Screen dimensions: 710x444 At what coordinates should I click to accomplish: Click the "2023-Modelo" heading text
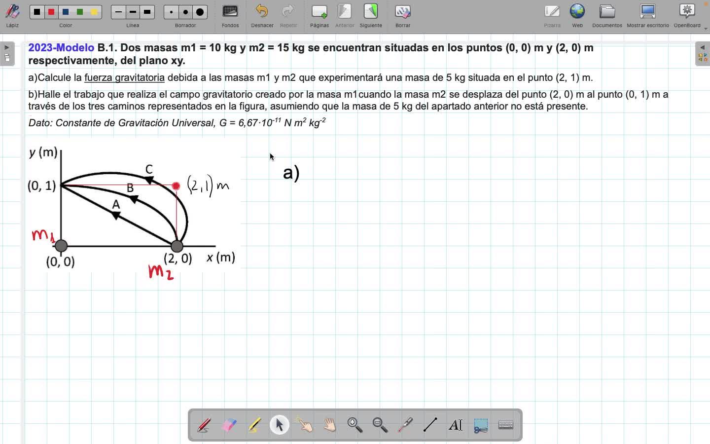pyautogui.click(x=61, y=48)
